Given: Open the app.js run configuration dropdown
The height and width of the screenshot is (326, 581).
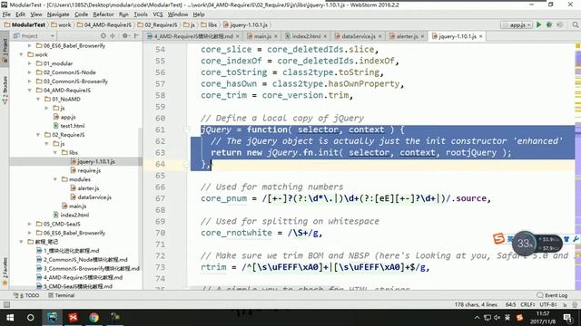Looking at the screenshot, I should tap(517, 24).
